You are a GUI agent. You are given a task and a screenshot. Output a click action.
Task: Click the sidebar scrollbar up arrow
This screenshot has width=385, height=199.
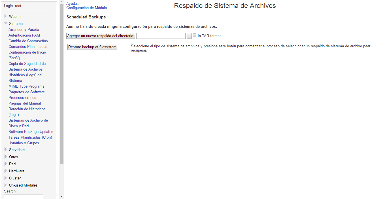(x=61, y=2)
